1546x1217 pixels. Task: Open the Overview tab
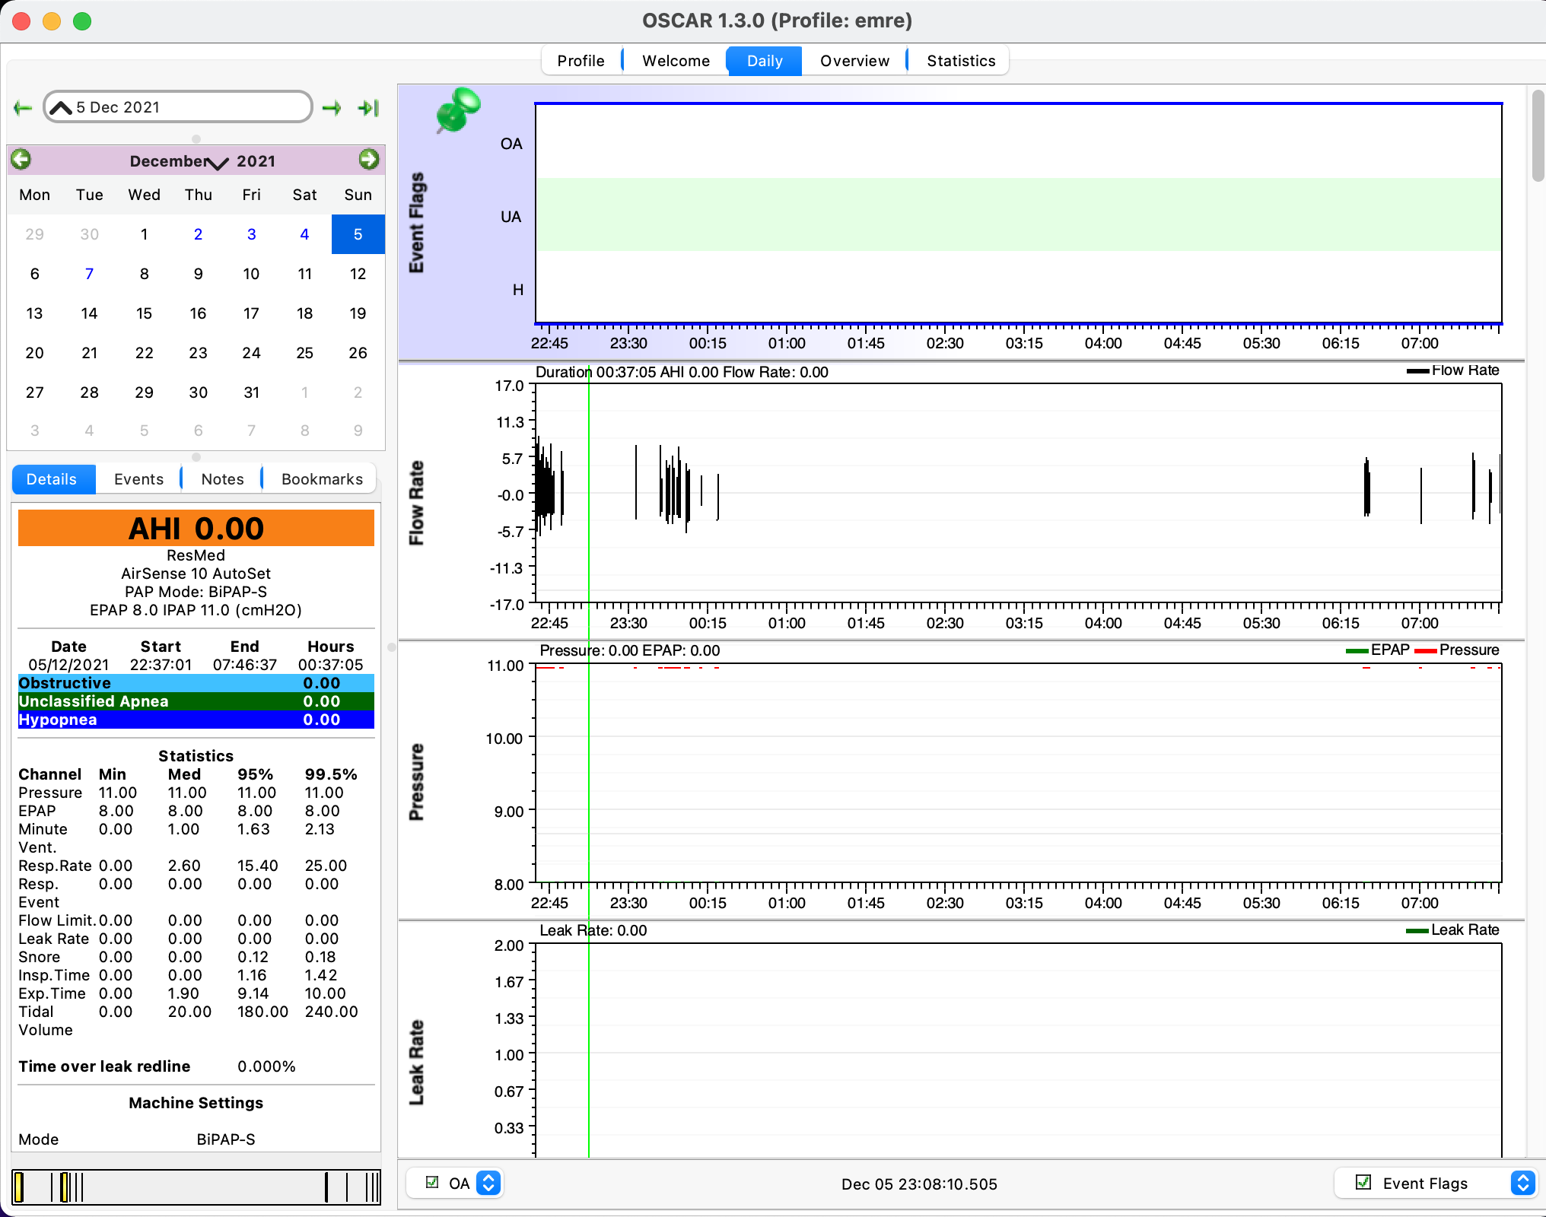pyautogui.click(x=854, y=61)
